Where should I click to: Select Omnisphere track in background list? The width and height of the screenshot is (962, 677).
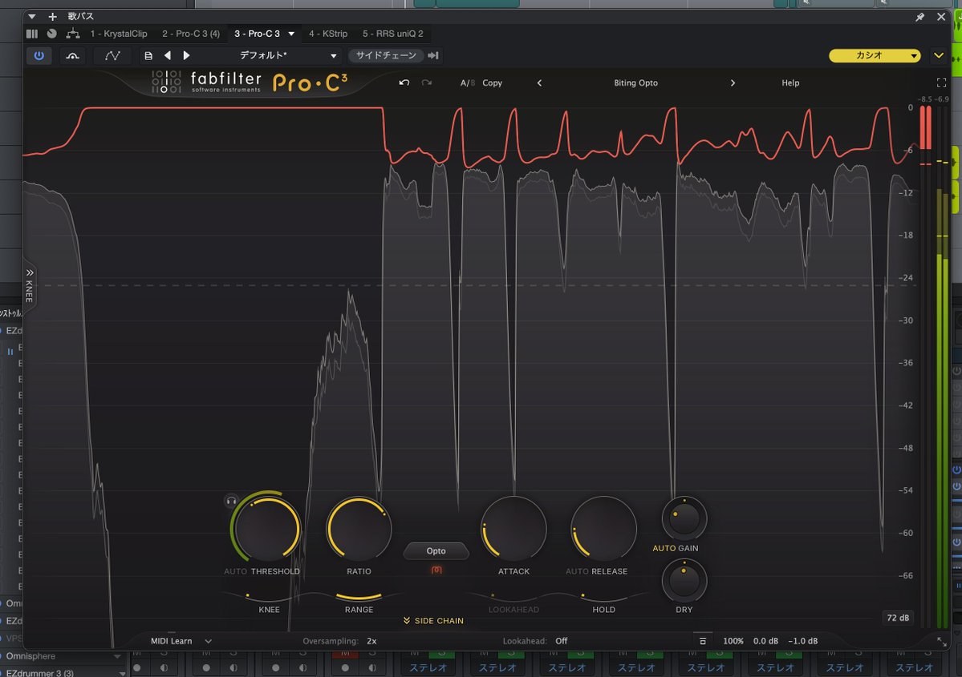tap(30, 656)
